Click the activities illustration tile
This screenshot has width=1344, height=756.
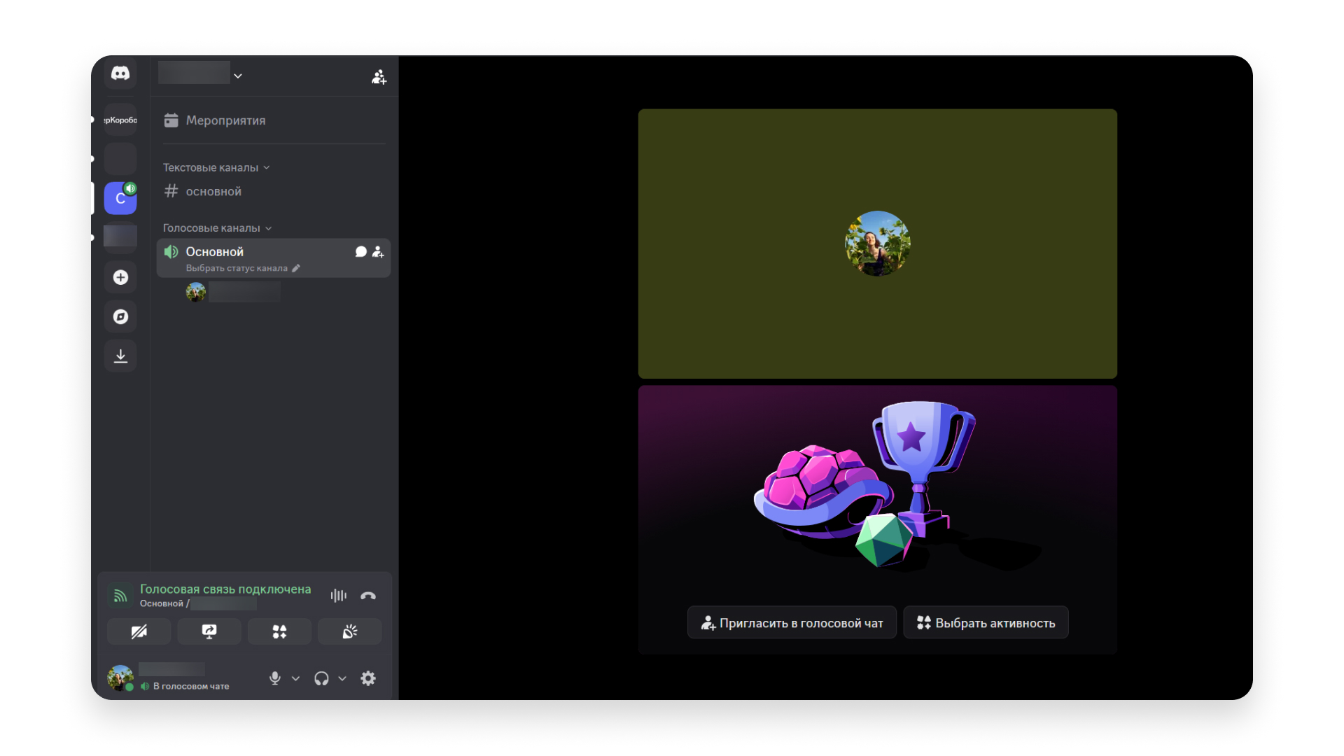(877, 520)
